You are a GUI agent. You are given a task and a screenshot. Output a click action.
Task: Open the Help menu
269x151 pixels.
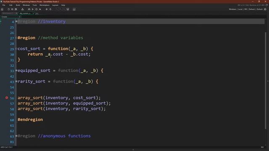[x=63, y=5]
